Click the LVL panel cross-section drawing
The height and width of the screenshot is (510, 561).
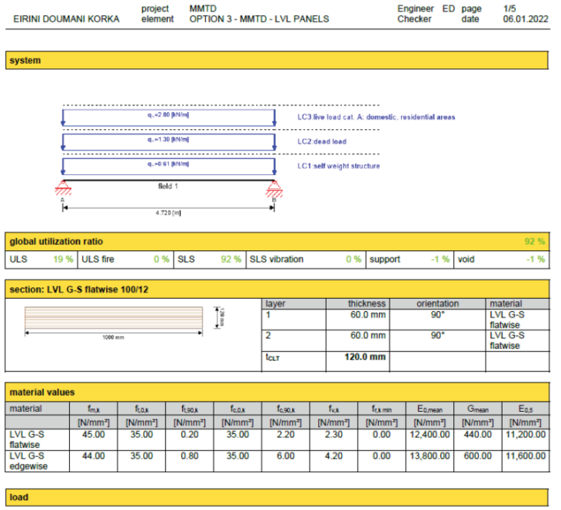tap(114, 318)
